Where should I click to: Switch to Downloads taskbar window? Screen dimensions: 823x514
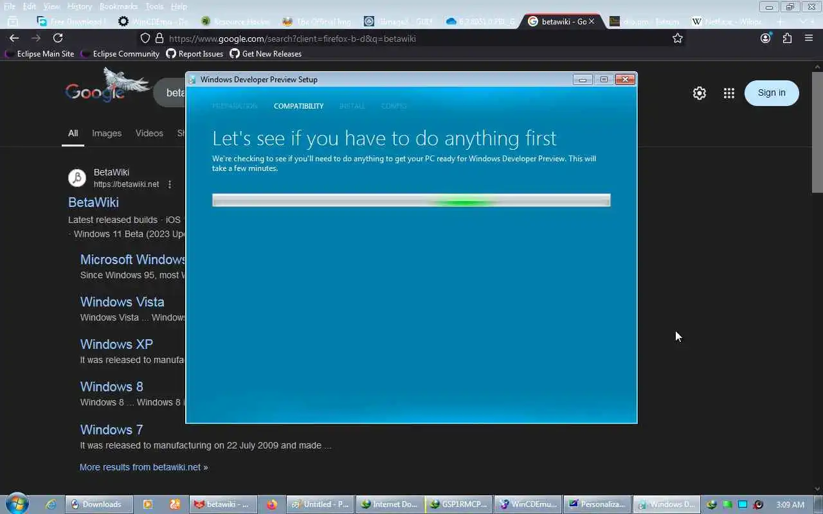(x=100, y=504)
